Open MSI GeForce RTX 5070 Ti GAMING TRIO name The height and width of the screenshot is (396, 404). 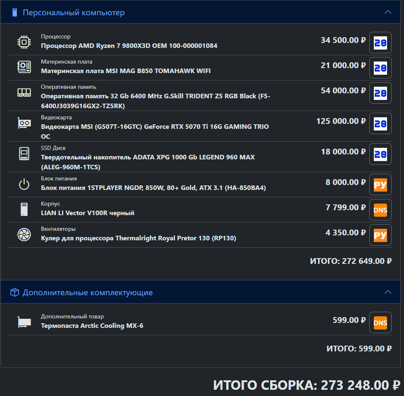coord(155,131)
